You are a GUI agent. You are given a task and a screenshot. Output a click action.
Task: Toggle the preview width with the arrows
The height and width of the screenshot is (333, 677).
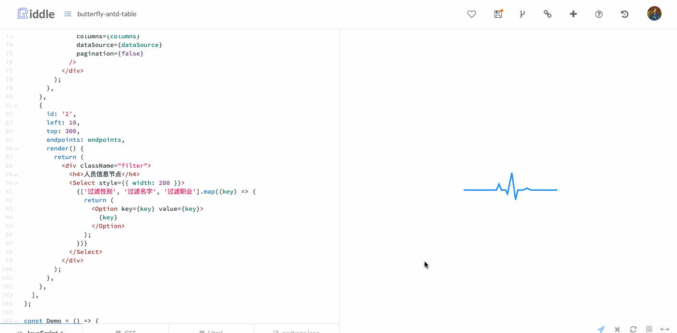click(665, 329)
